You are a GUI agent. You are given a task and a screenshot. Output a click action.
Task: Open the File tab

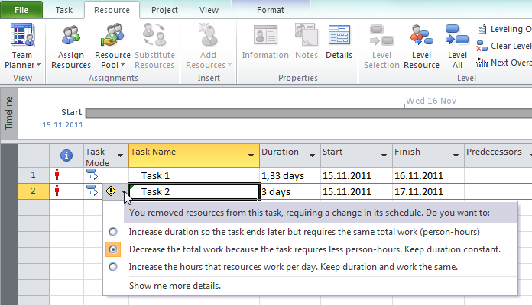22,10
